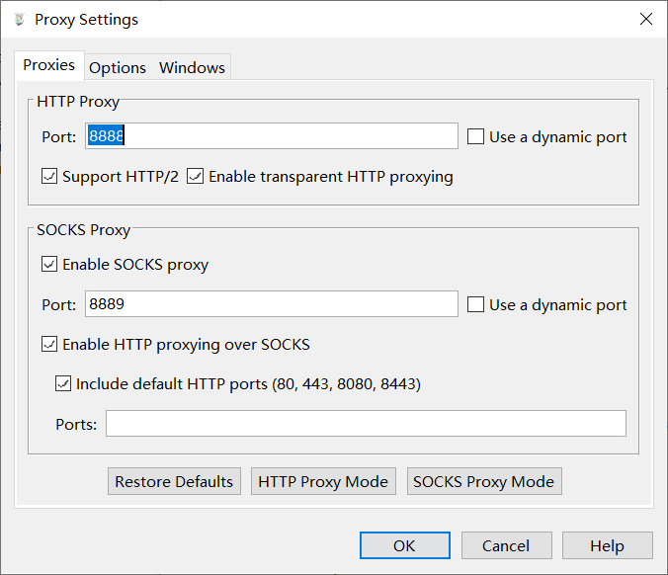Open Help for proxy settings
Screen dimensions: 668x575
coord(607,545)
